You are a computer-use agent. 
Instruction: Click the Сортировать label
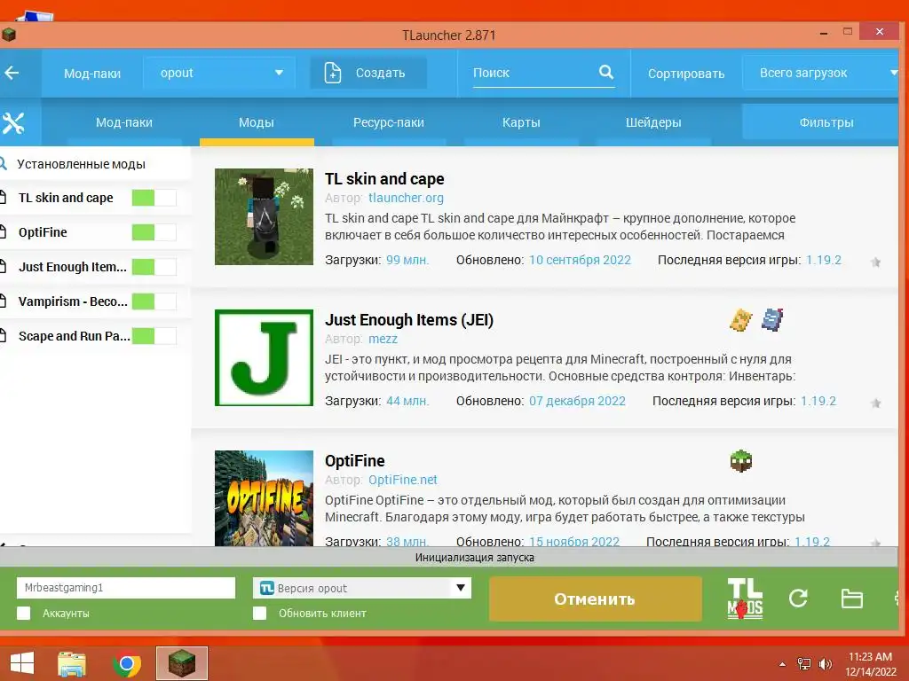[686, 74]
